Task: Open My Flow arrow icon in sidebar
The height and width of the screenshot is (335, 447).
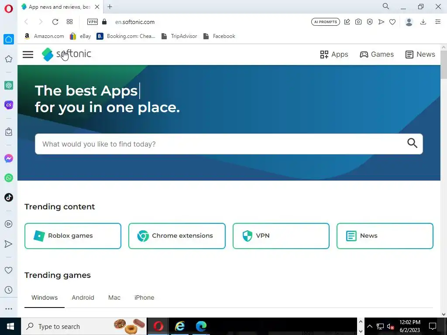Action: (9, 244)
